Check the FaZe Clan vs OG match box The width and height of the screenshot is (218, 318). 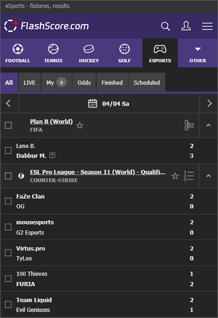(x=8, y=201)
